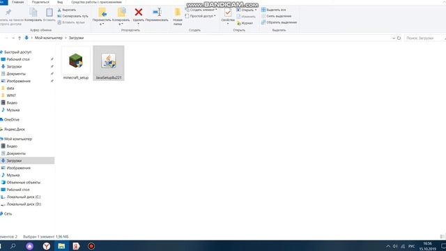Open the Yandex Browser taskbar icon
This screenshot has height=251, width=446.
click(47, 246)
